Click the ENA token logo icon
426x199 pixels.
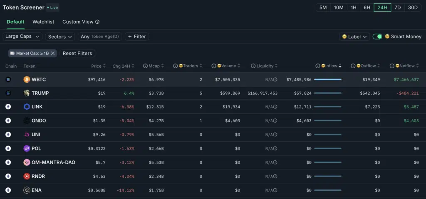[x=27, y=190]
